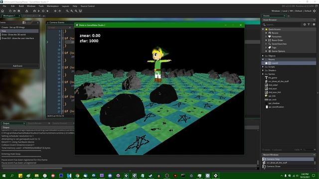Expand the Game Options item
Viewport: 319px width, 179px height.
point(266,51)
